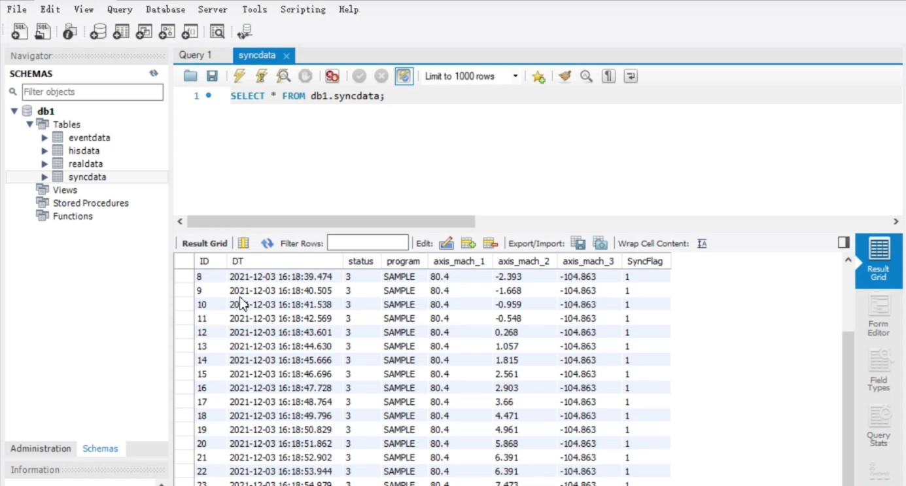906x486 pixels.
Task: Create a new function icon
Action: coord(190,31)
